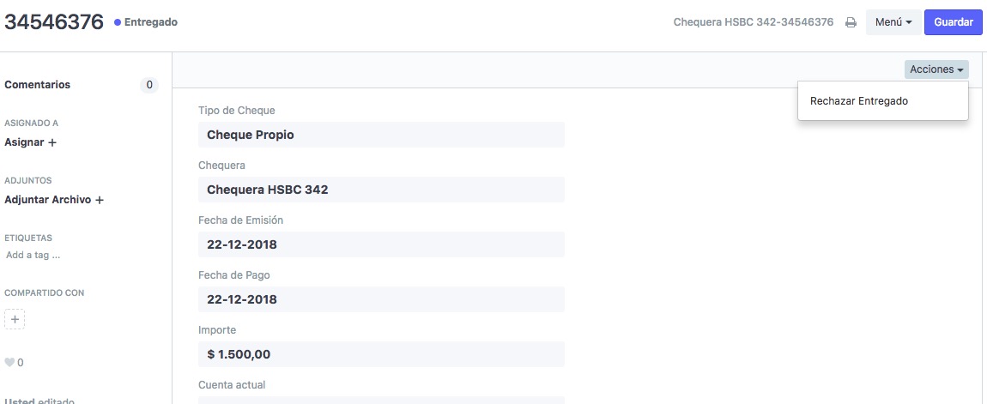The width and height of the screenshot is (987, 404).
Task: Click the heart like icon
Action: tap(9, 363)
